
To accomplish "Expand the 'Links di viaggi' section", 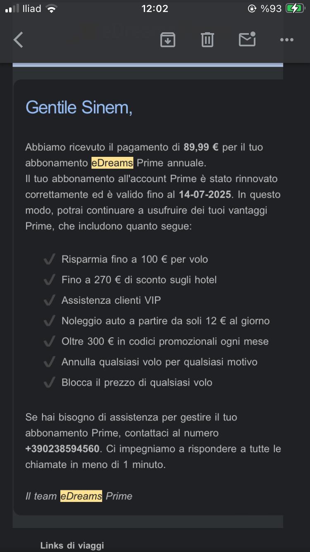I will pyautogui.click(x=71, y=545).
